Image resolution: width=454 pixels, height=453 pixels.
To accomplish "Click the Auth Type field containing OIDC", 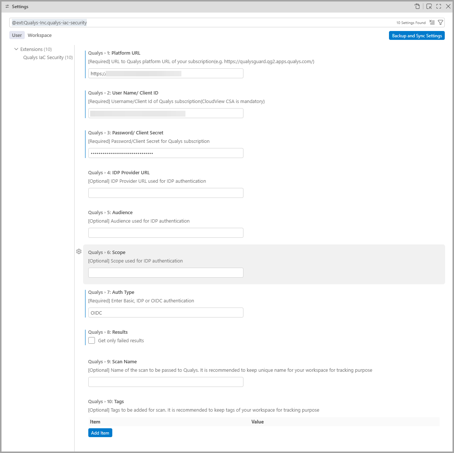I will click(165, 313).
